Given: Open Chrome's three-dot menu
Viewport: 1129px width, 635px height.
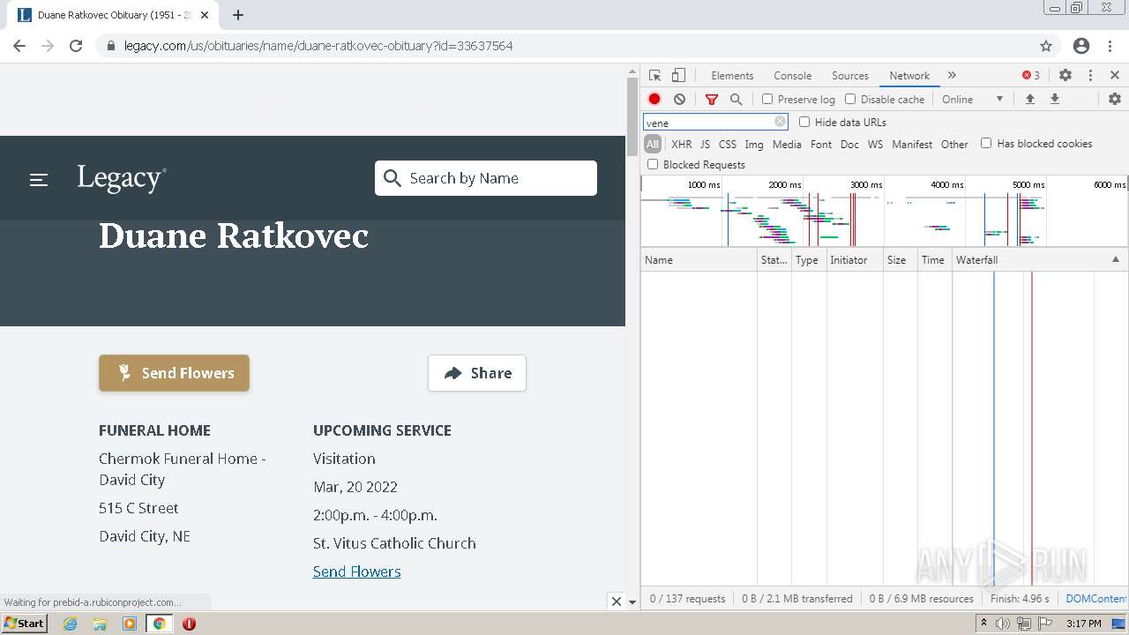Looking at the screenshot, I should (1111, 46).
